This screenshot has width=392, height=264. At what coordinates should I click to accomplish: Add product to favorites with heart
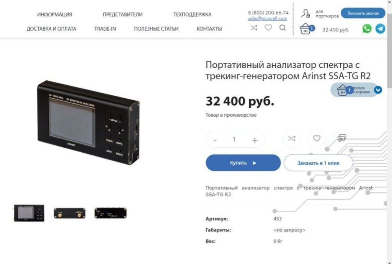317,139
